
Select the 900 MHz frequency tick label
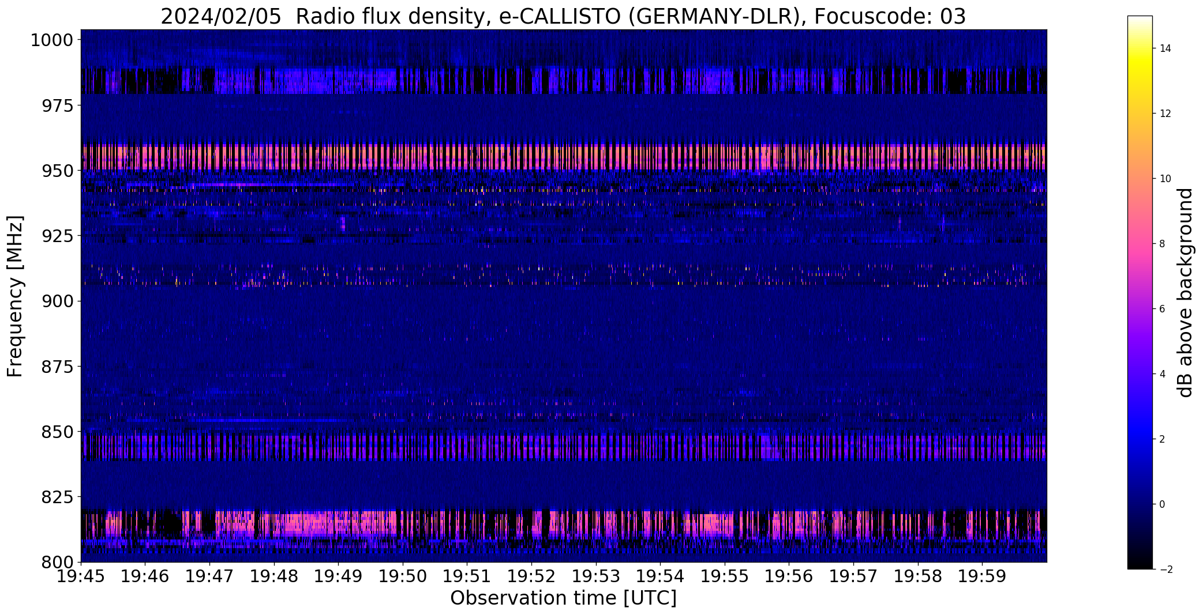tap(58, 301)
